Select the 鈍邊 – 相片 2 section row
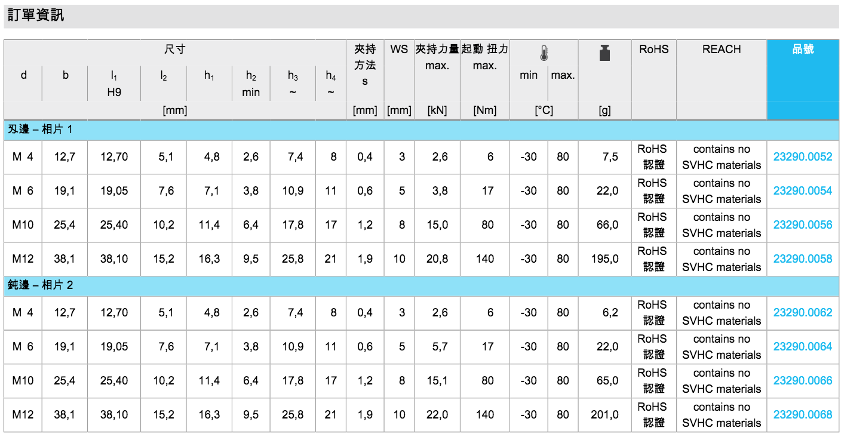This screenshot has height=437, width=841. [x=39, y=285]
